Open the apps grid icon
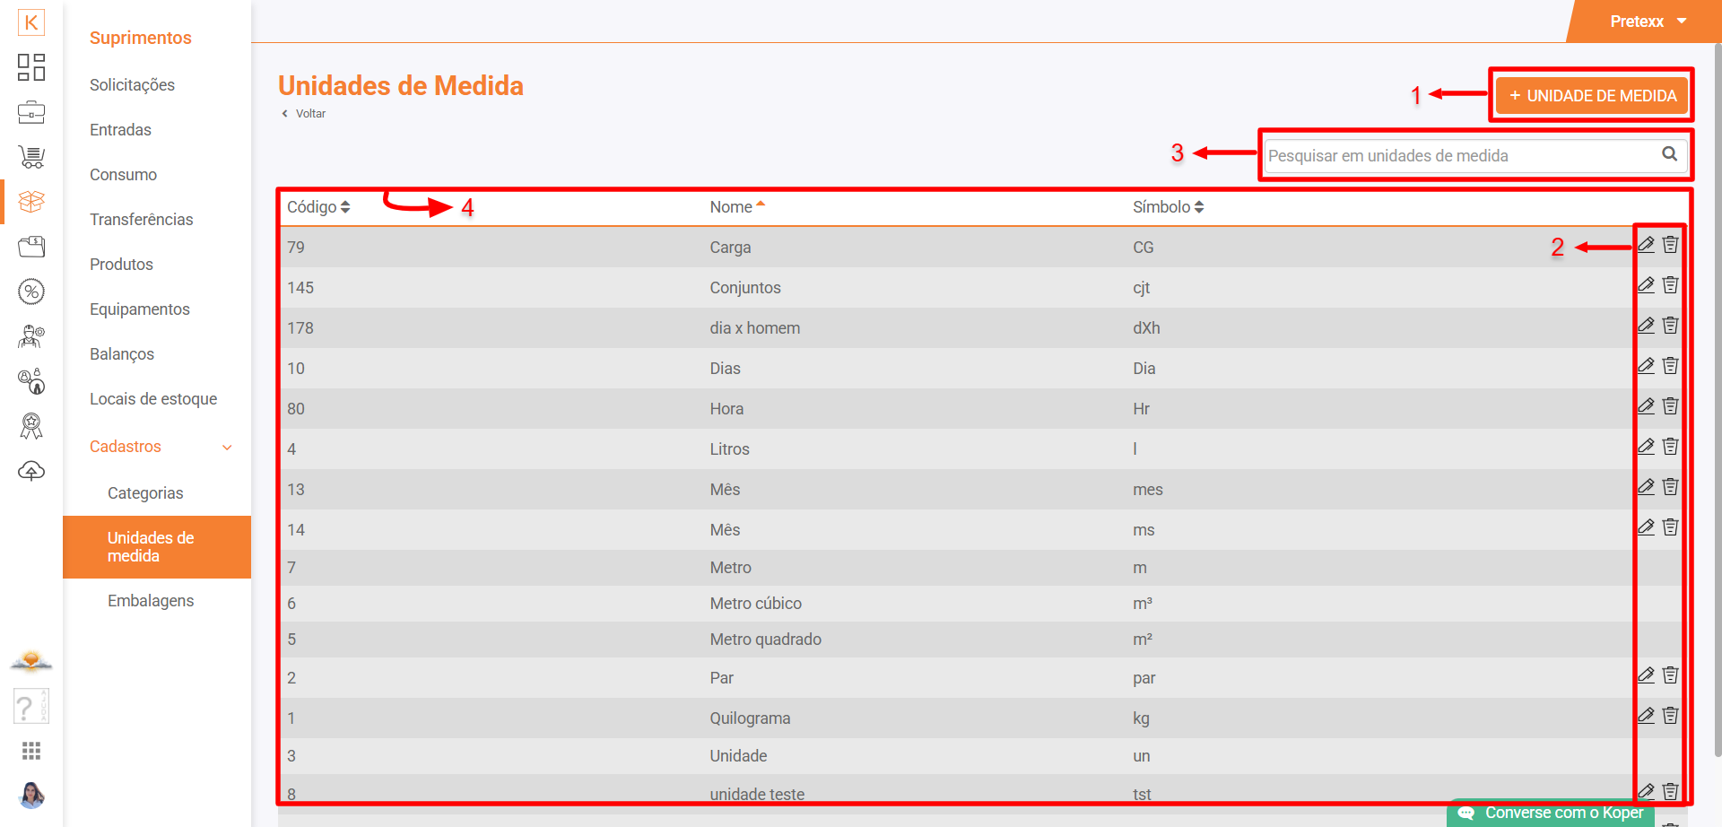The width and height of the screenshot is (1722, 827). 31,751
